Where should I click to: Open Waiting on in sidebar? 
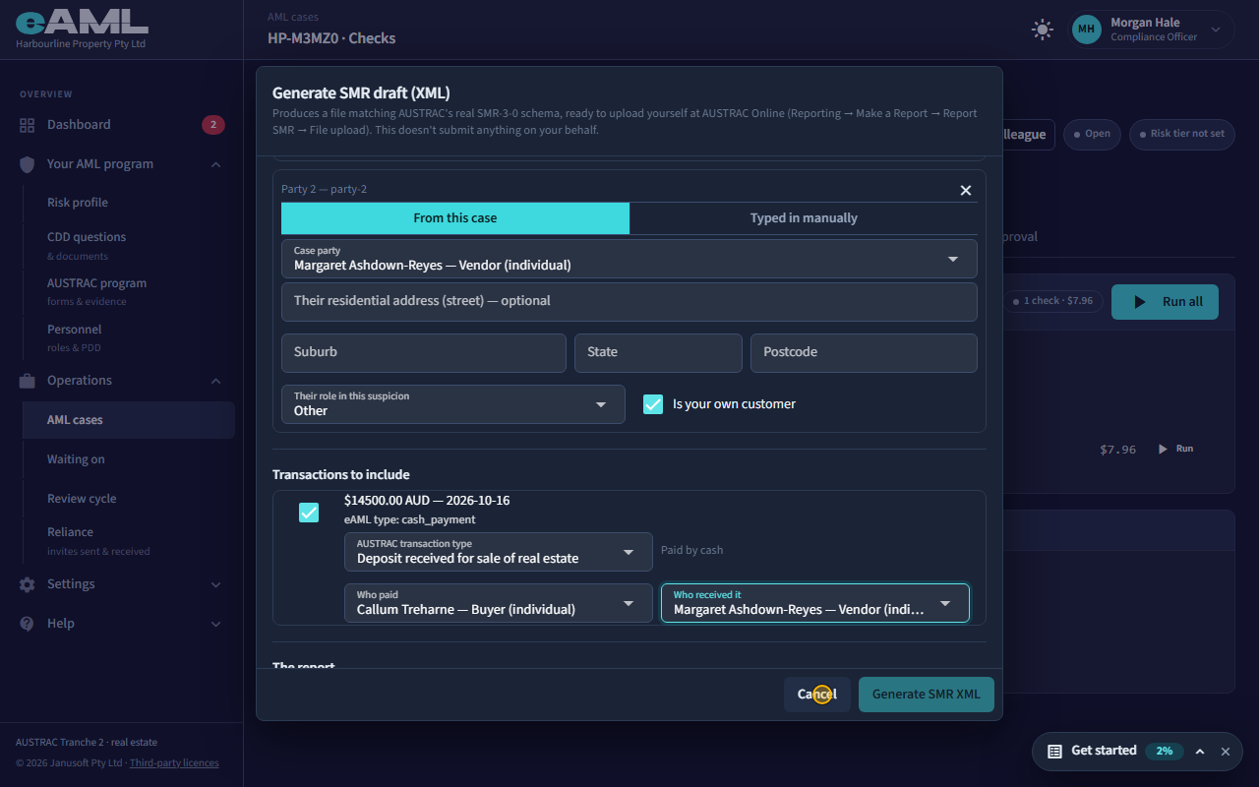[x=76, y=459]
